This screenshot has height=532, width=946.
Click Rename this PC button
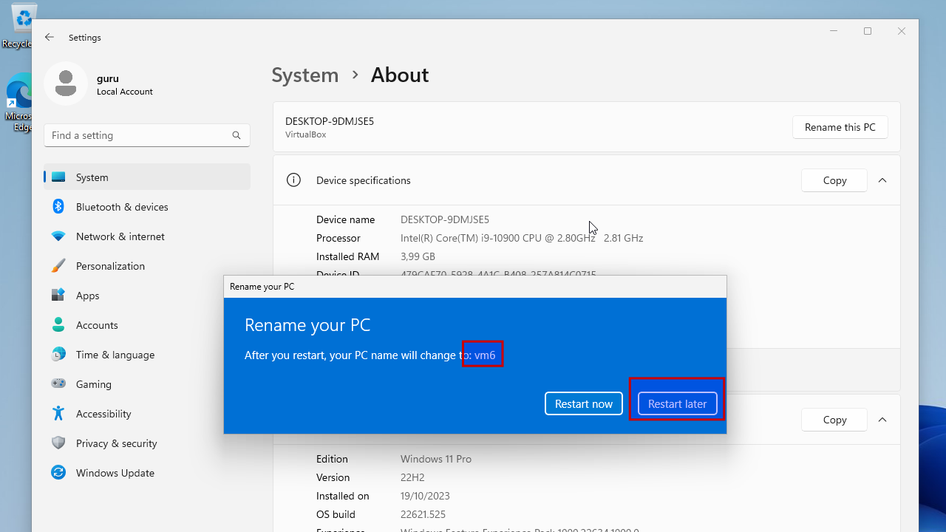(x=840, y=127)
